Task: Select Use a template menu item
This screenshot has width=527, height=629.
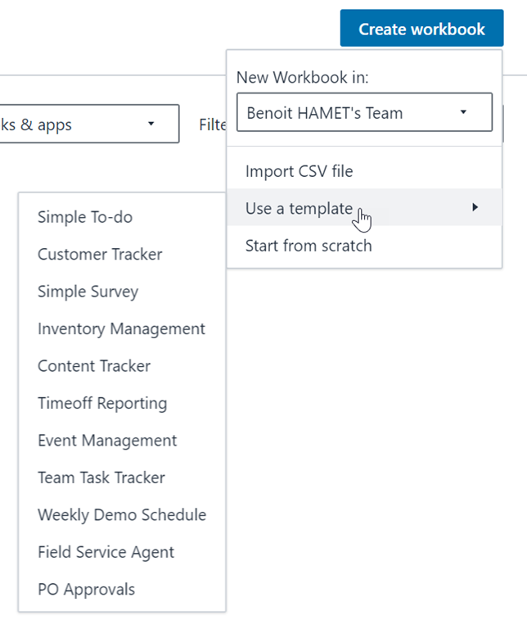Action: (x=299, y=208)
